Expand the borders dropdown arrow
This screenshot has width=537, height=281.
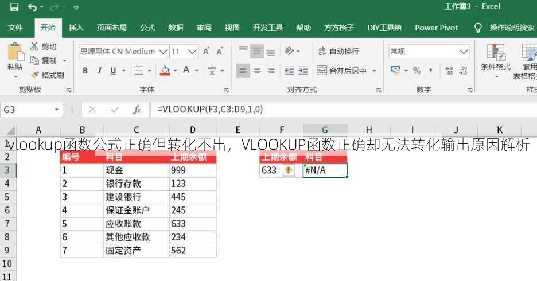[x=150, y=71]
